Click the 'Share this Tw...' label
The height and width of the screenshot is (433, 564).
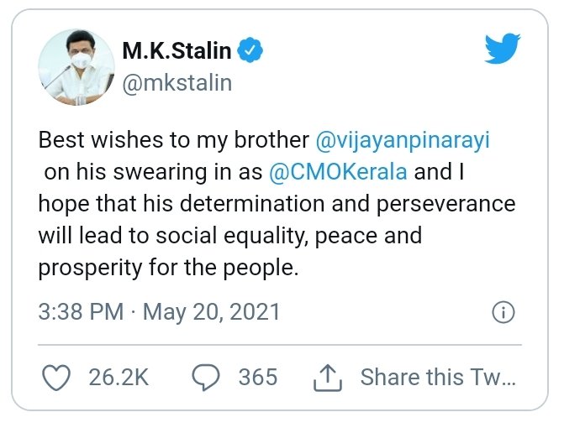[437, 378]
